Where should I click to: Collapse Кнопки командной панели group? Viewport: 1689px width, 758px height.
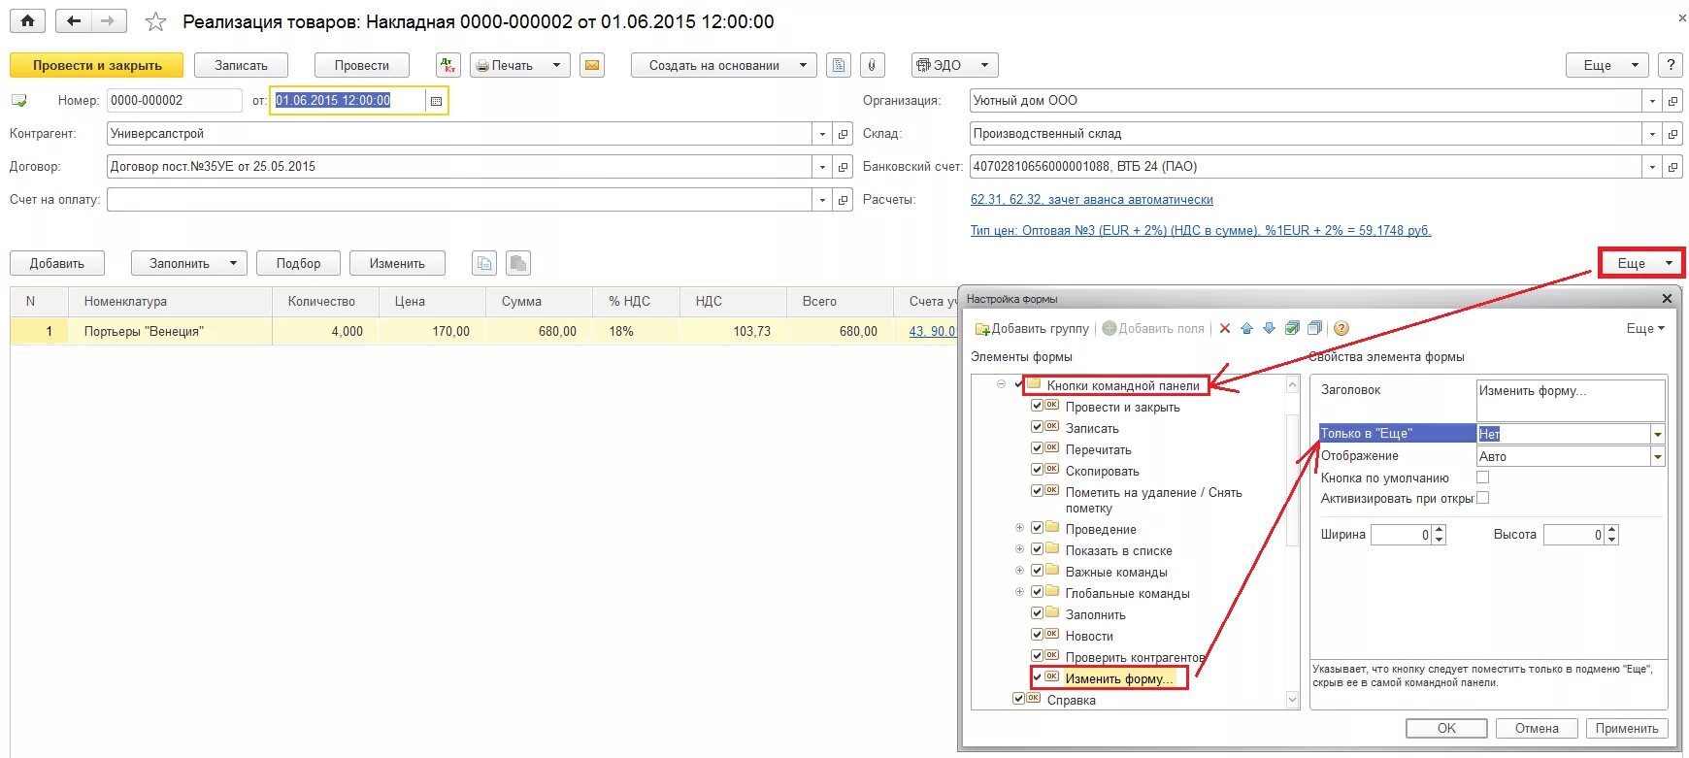(x=1001, y=384)
